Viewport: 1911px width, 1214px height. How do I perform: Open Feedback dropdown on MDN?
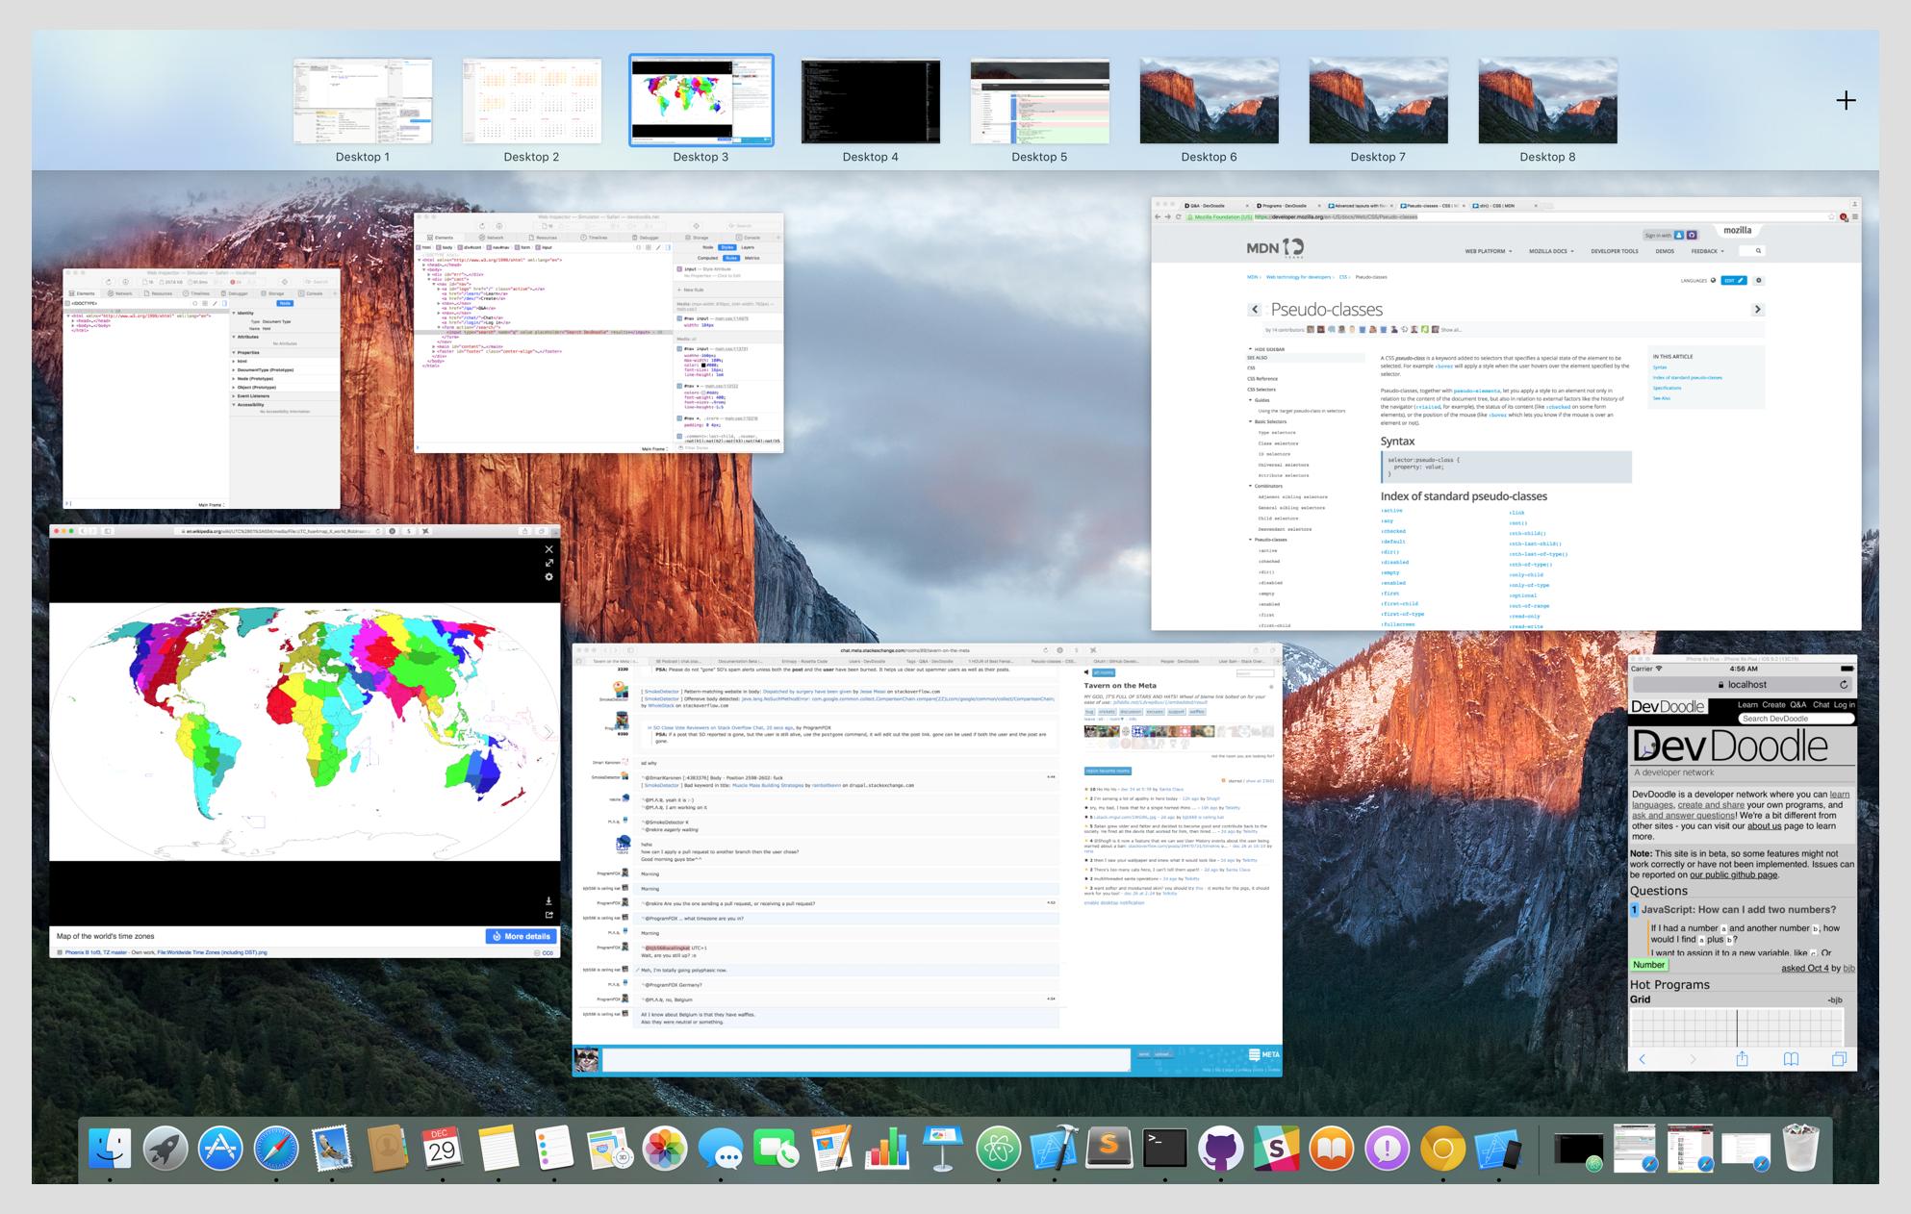tap(1707, 251)
